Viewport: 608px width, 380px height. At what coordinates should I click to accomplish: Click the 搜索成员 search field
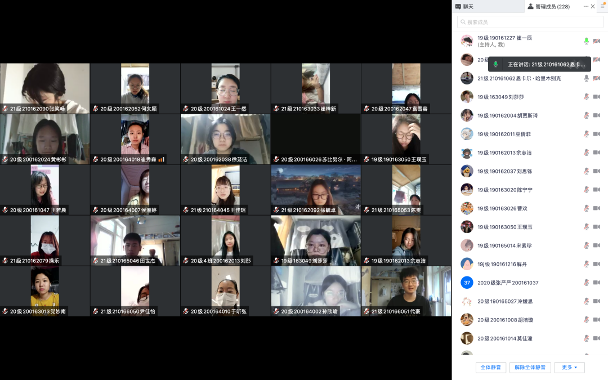[529, 22]
